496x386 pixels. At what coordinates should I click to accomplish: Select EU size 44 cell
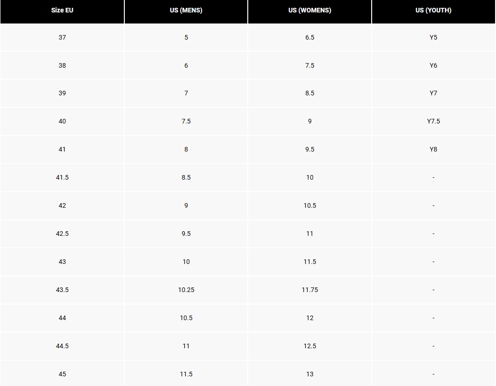point(62,318)
